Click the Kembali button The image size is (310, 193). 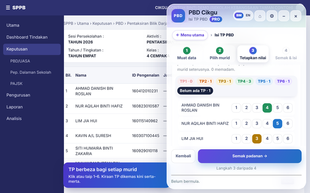[183, 156]
